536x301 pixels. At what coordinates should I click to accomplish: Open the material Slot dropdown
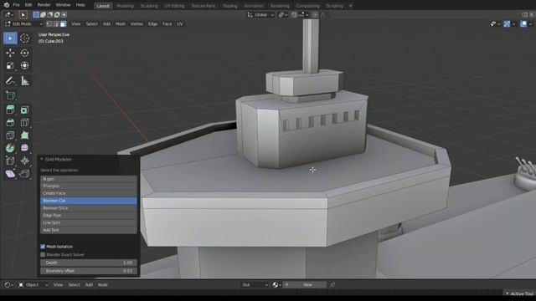pos(255,284)
